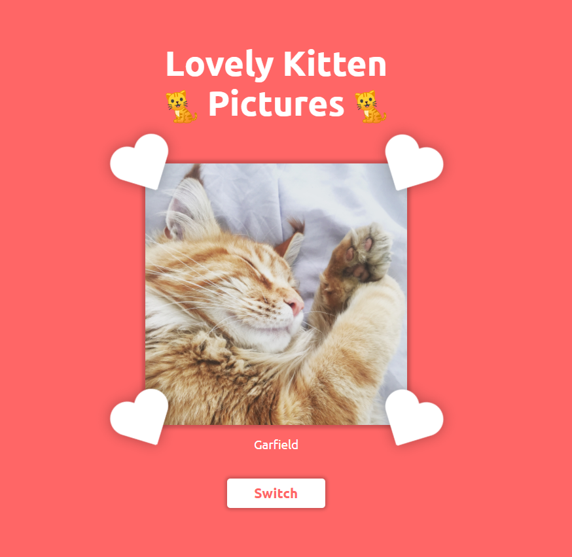The image size is (572, 557).
Task: Click the bottom-right white heart
Action: (x=414, y=416)
